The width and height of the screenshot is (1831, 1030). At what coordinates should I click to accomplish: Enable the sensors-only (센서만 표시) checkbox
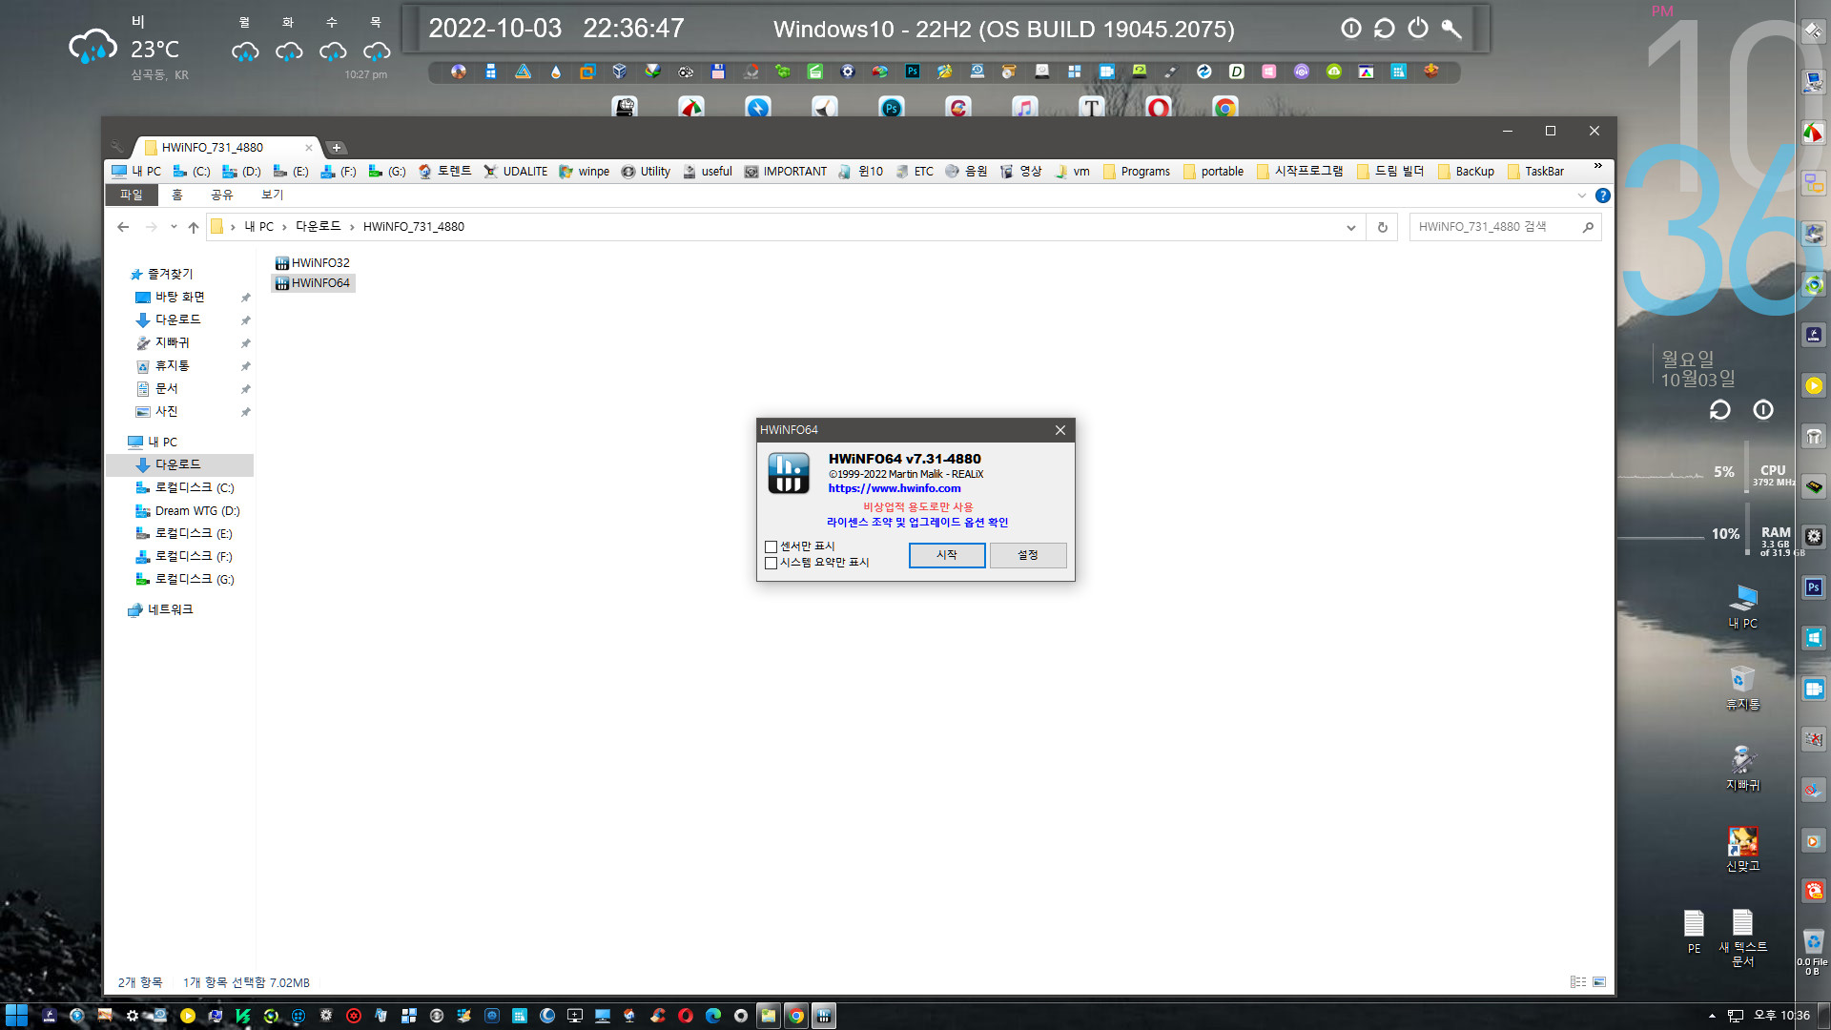click(x=771, y=546)
